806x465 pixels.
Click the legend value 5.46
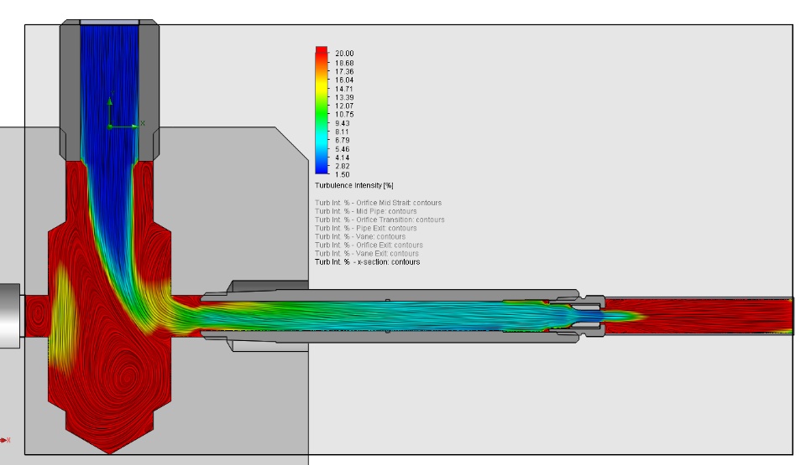pyautogui.click(x=343, y=149)
